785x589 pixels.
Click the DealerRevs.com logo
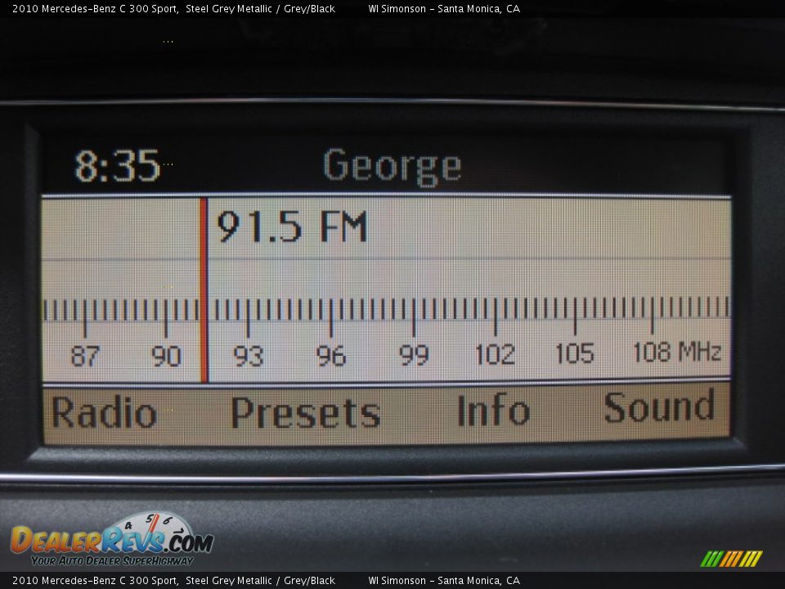click(111, 540)
